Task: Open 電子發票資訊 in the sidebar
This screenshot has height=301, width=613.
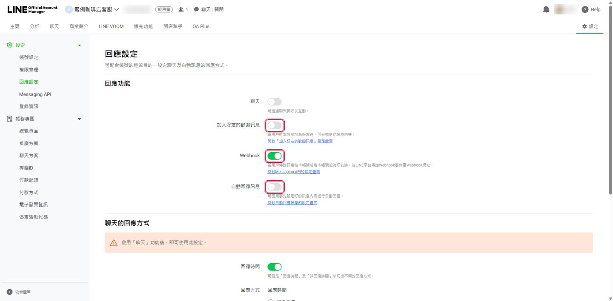Action: pos(34,204)
